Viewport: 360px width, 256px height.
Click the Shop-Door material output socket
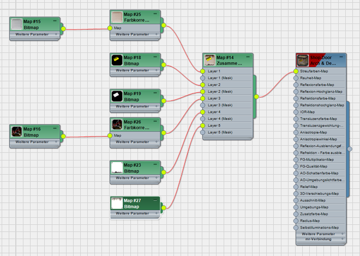click(x=350, y=149)
